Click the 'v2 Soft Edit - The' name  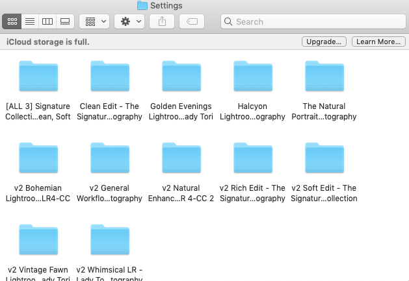tap(324, 188)
